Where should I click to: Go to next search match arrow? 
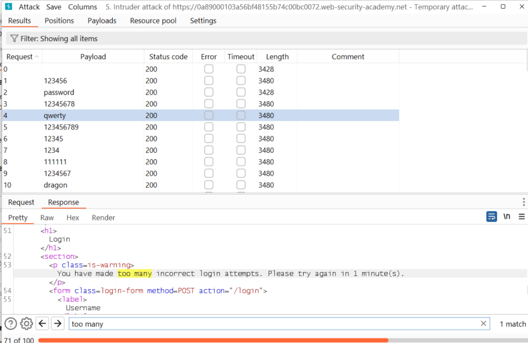point(58,324)
